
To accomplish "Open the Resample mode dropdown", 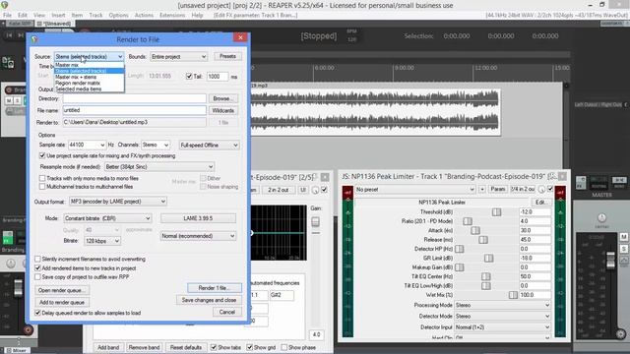I will pos(159,166).
